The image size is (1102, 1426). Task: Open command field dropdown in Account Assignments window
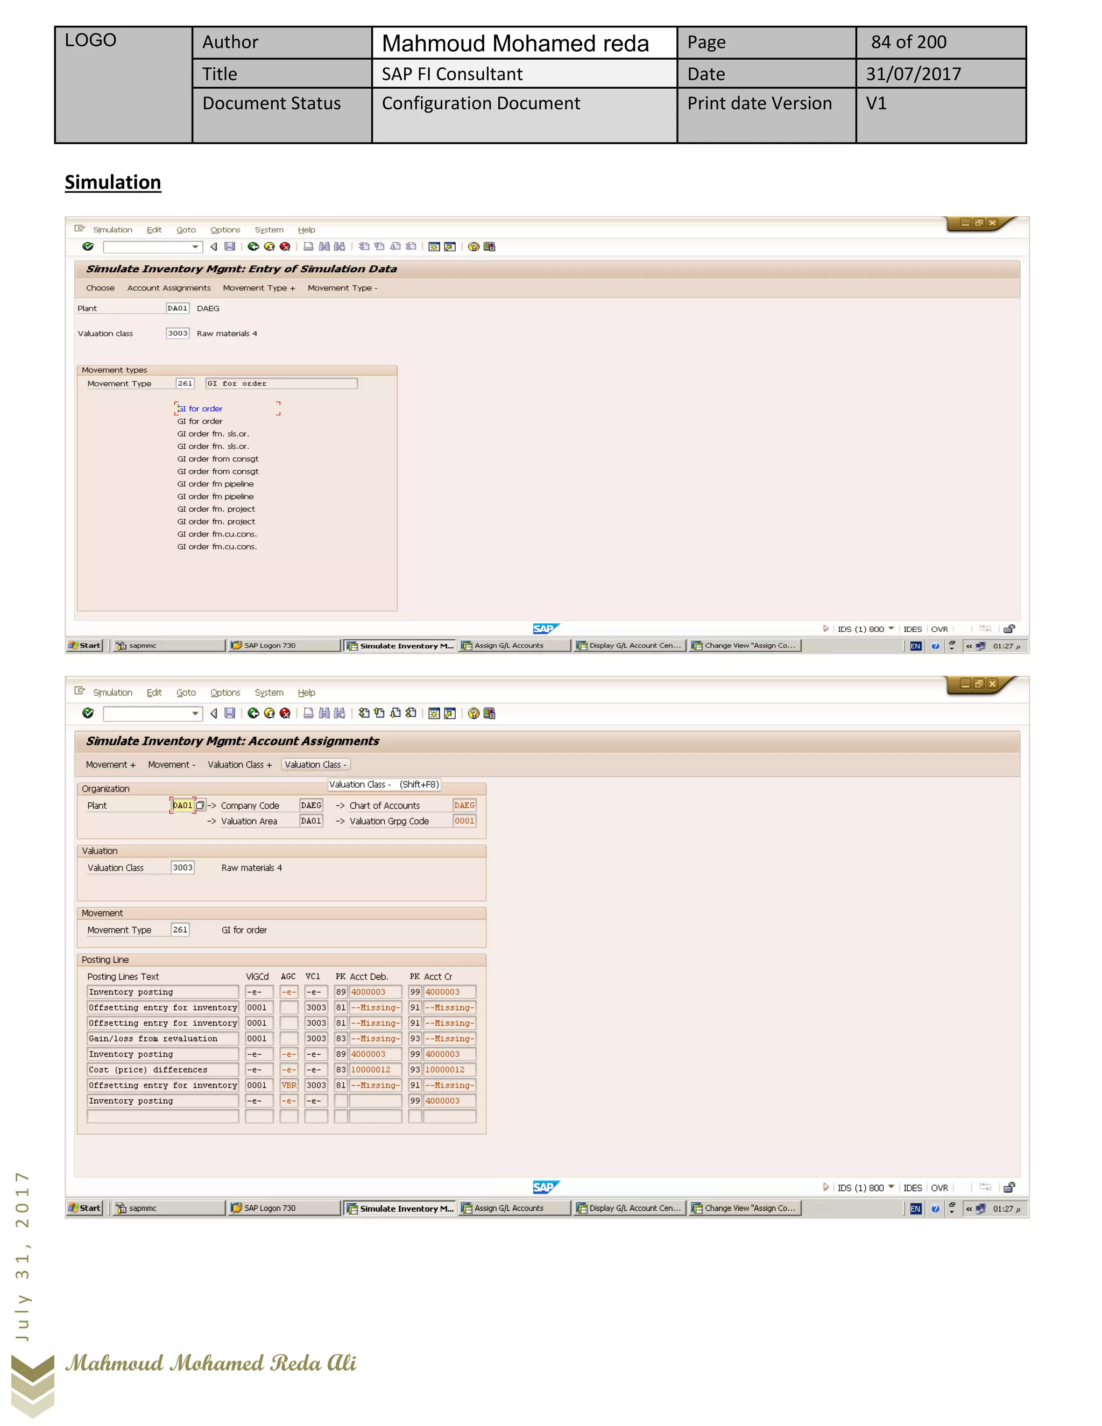point(195,714)
